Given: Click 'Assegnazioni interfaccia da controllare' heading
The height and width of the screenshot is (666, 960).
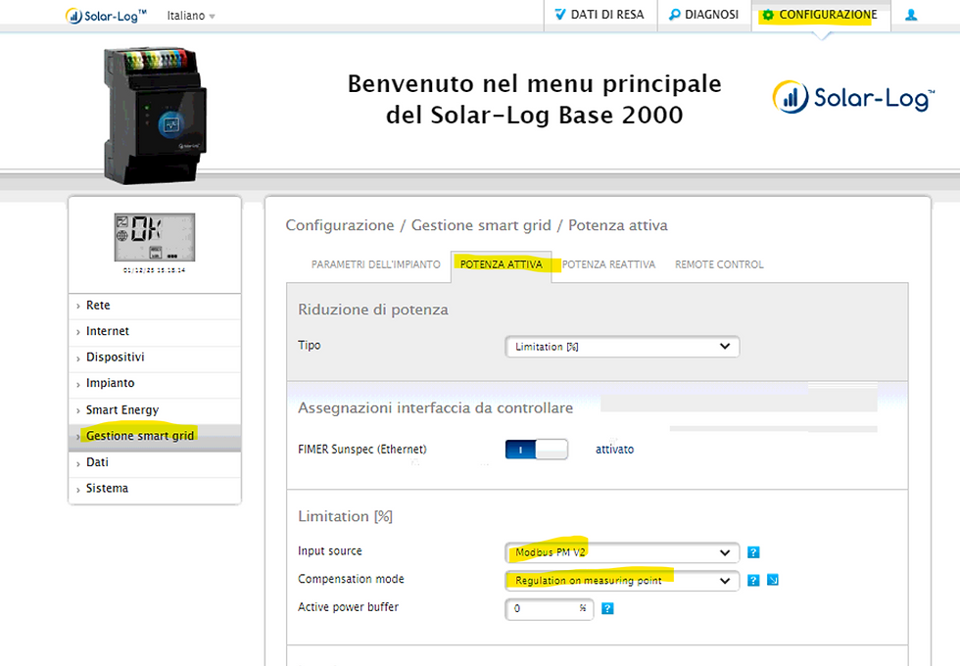Looking at the screenshot, I should (435, 408).
